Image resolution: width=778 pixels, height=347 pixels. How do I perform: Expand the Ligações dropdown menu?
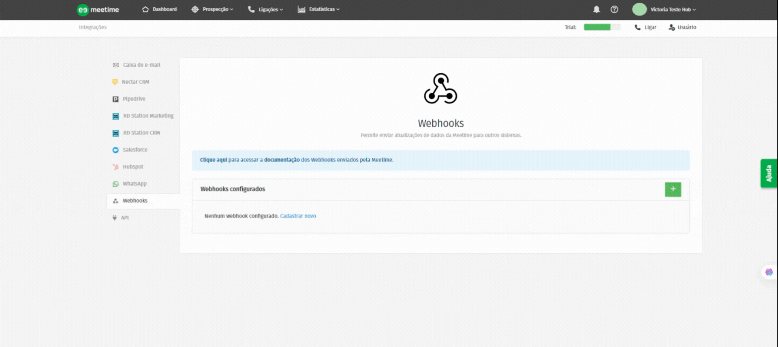[x=271, y=9]
